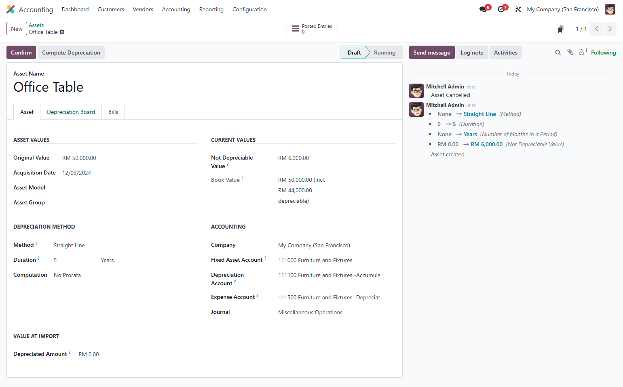Click the gear icon next to Office Table
The width and height of the screenshot is (623, 387).
click(x=62, y=32)
